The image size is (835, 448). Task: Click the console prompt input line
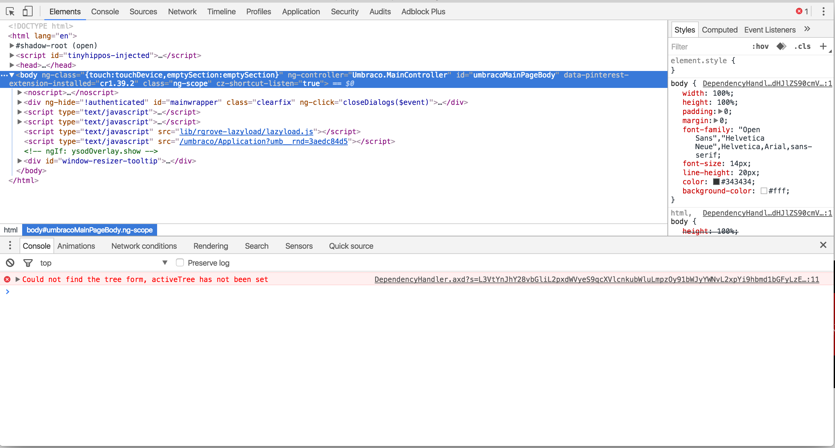(420, 292)
